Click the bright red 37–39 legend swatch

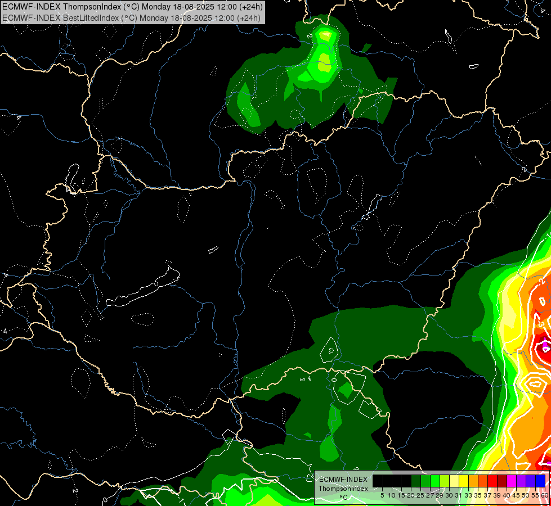click(x=492, y=481)
